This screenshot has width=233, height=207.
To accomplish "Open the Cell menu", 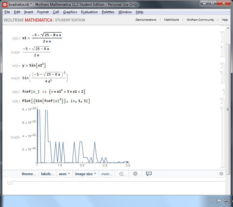I will (x=56, y=12).
